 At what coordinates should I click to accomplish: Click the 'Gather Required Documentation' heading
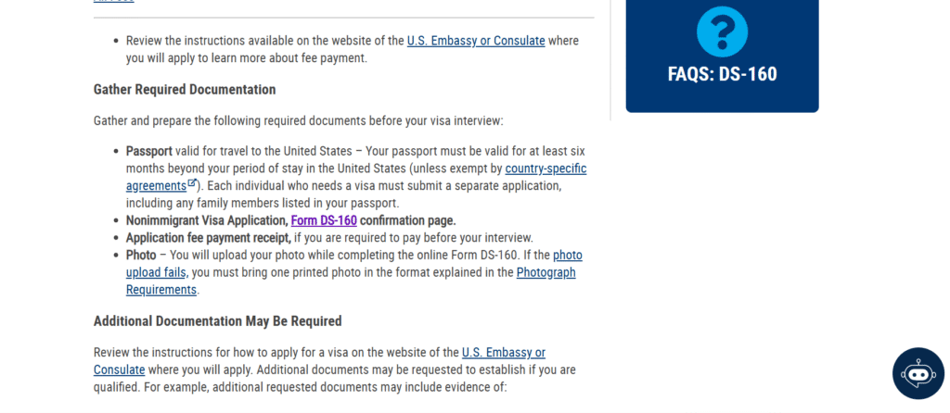click(185, 90)
